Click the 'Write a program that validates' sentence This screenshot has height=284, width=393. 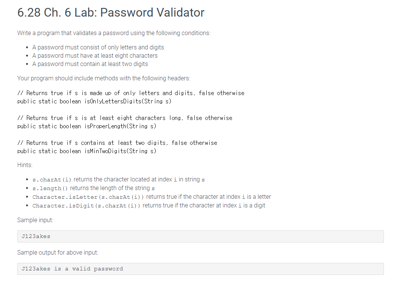point(114,33)
